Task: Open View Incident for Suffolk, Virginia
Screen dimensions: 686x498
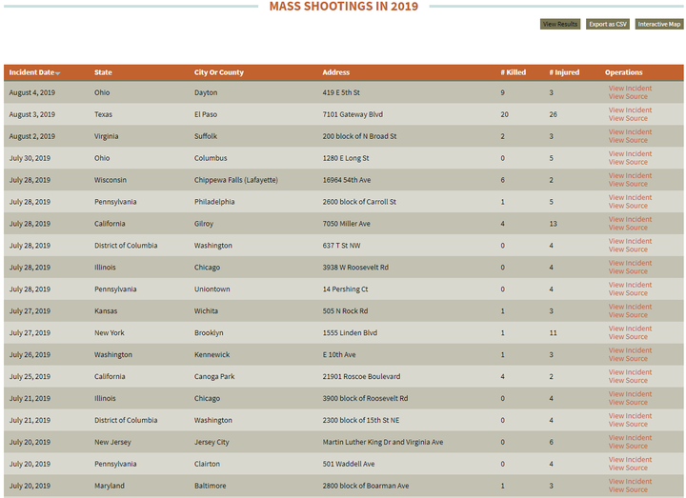Action: [x=630, y=132]
